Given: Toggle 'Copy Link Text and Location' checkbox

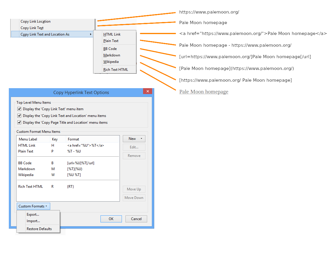Looking at the screenshot, I should (19, 116).
